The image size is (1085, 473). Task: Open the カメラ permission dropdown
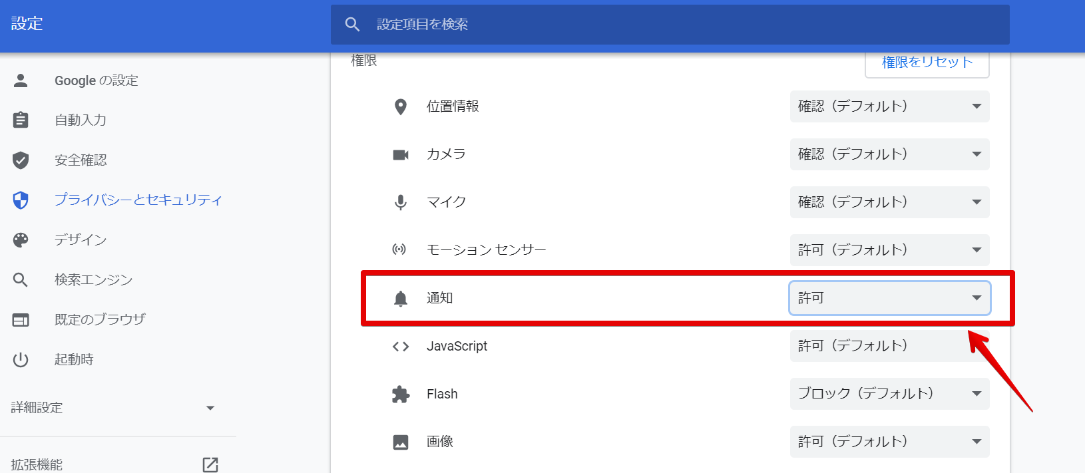(889, 154)
